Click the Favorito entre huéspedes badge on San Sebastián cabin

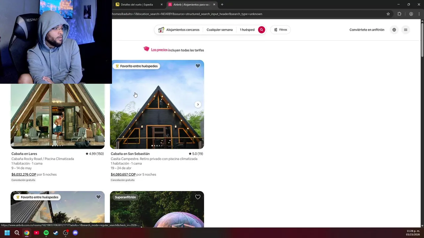[x=136, y=66]
